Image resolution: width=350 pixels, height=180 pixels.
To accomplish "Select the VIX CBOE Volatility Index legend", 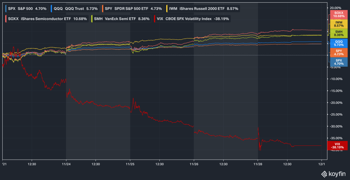I will pos(192,19).
